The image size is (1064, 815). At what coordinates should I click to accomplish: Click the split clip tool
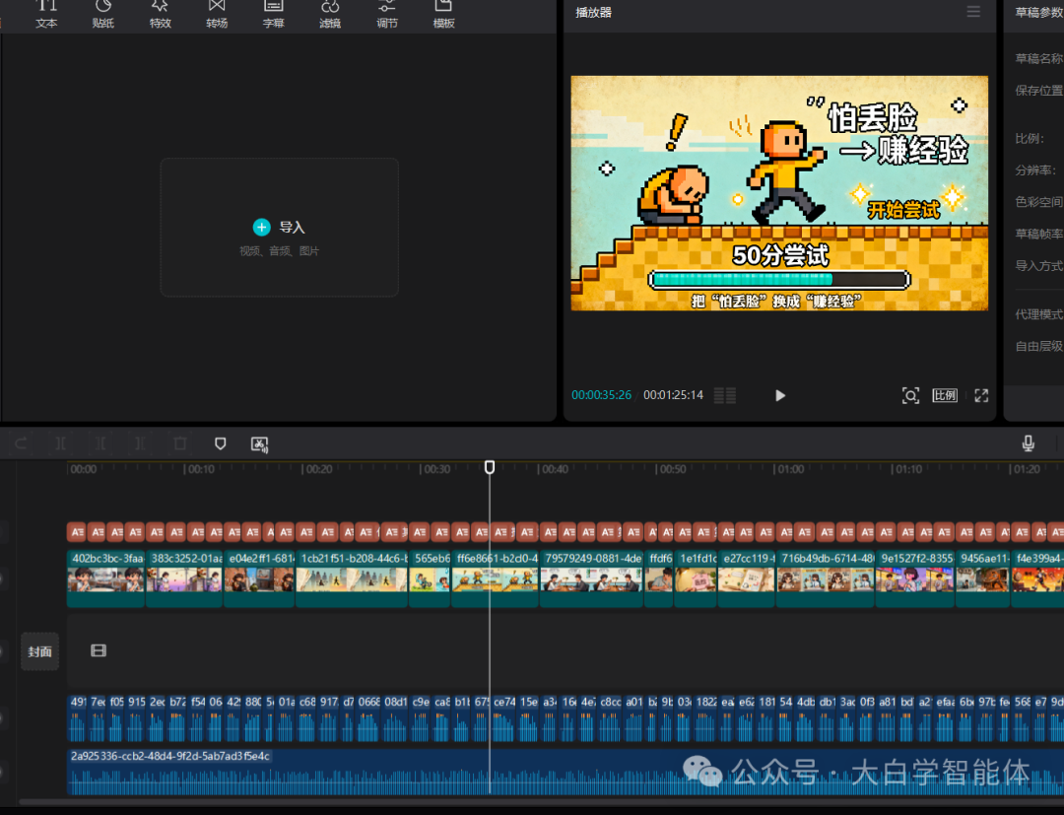[x=60, y=443]
